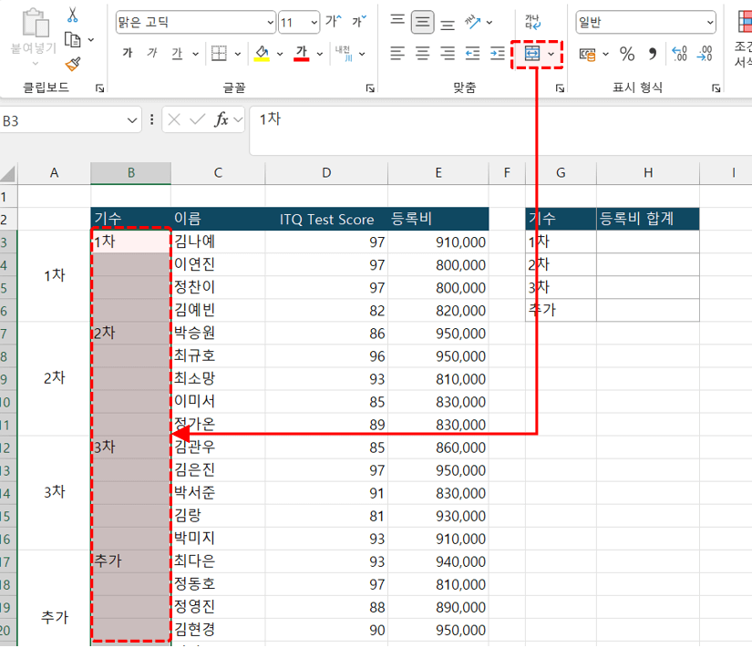Toggle middle vertical alignment
The height and width of the screenshot is (648, 752).
[422, 22]
